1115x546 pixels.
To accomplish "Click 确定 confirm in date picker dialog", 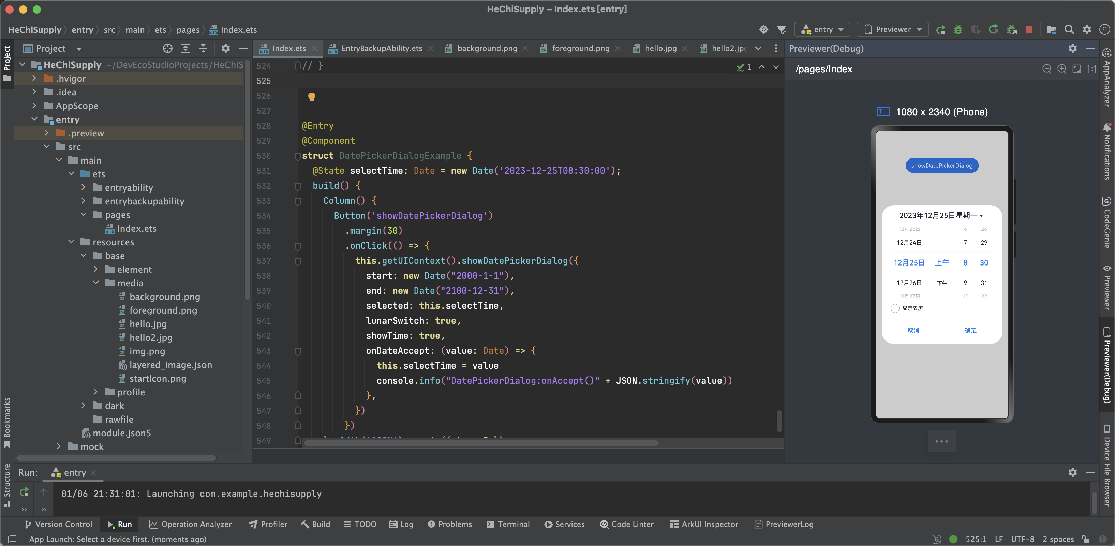I will [970, 330].
